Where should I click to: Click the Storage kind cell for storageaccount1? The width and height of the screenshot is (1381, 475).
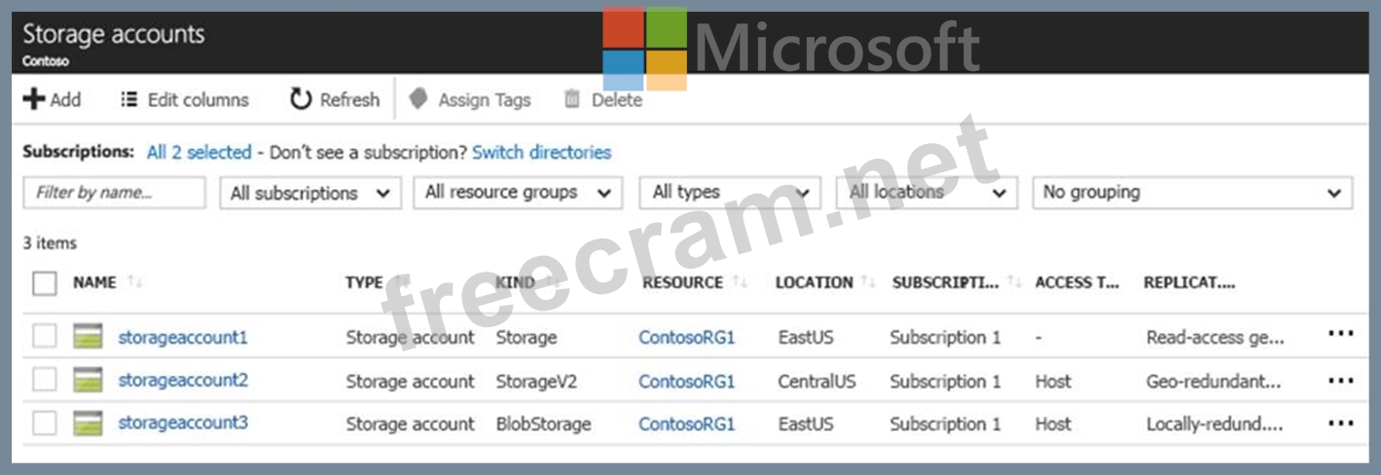tap(527, 338)
